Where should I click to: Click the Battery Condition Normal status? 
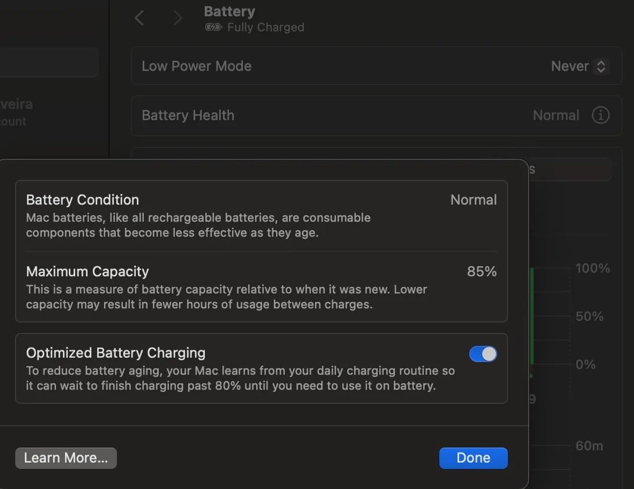point(473,200)
